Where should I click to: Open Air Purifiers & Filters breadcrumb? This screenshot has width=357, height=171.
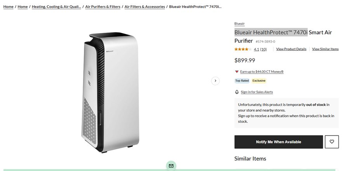103,7
